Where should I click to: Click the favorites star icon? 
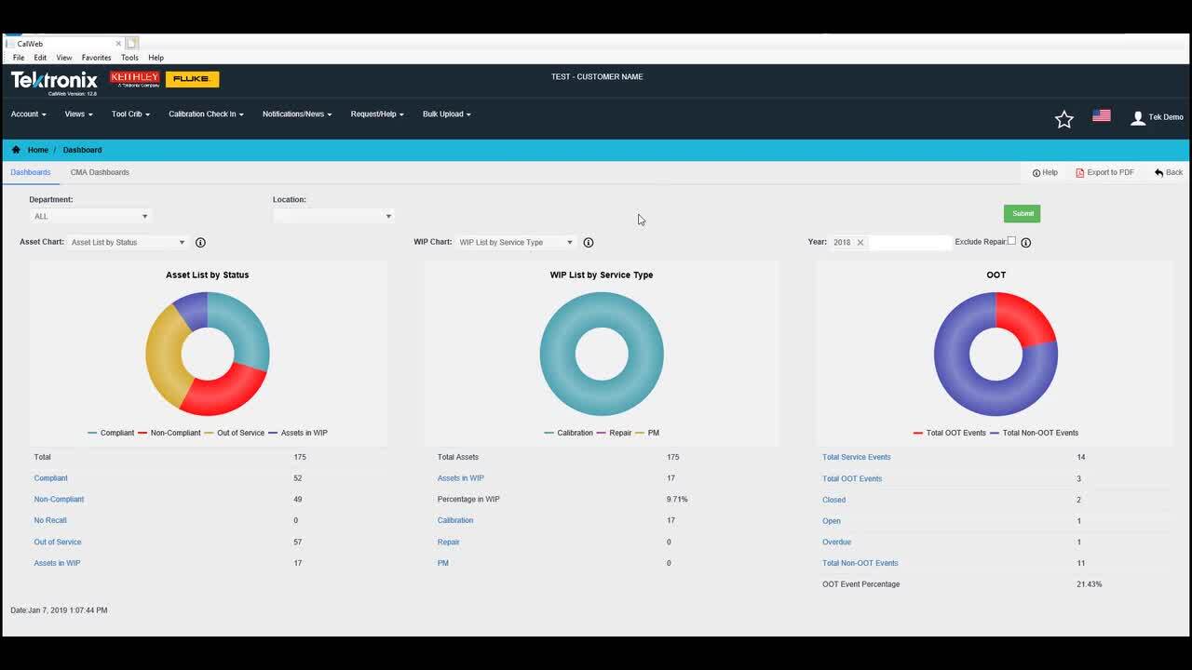[x=1063, y=119]
